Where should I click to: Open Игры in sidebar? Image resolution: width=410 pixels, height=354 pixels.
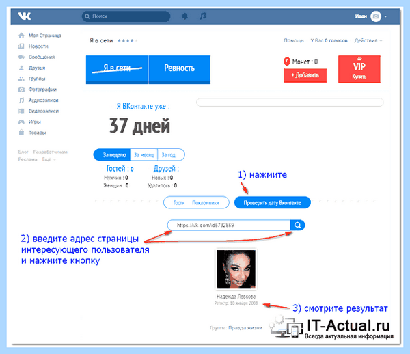(x=35, y=122)
